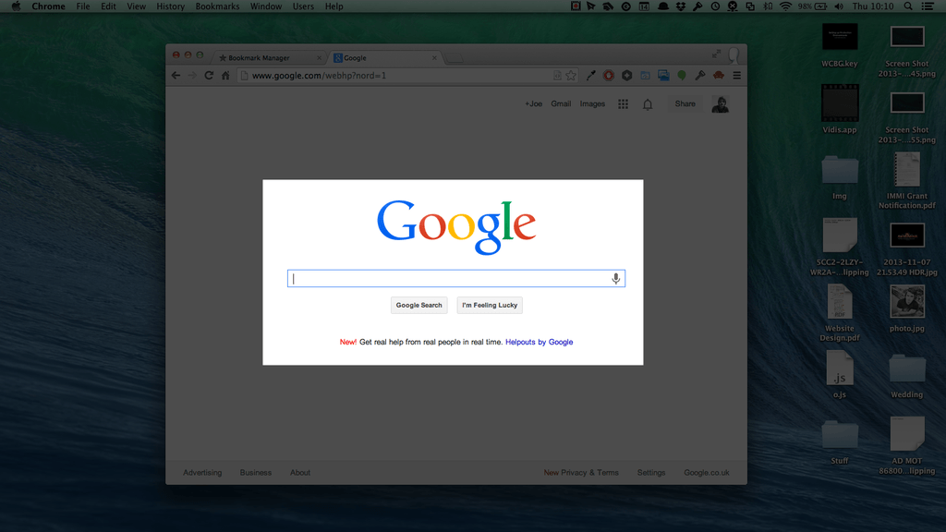Select the Google tab

click(x=383, y=58)
